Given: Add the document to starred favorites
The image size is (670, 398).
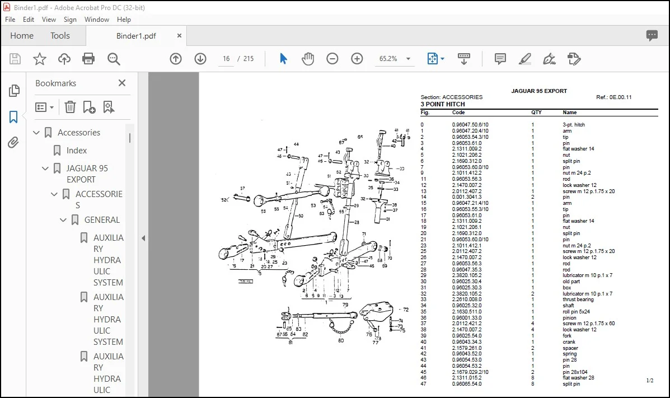Looking at the screenshot, I should click(40, 59).
